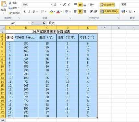Expand the font color dropdown arrow
Image resolution: width=139 pixels, height=122 pixels.
click(61, 12)
